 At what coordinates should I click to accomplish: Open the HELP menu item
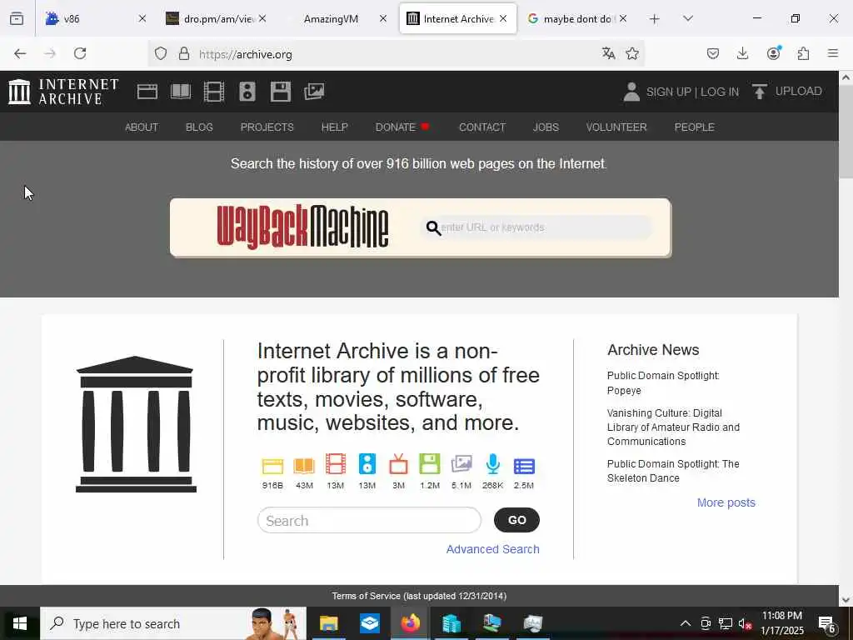tap(335, 127)
